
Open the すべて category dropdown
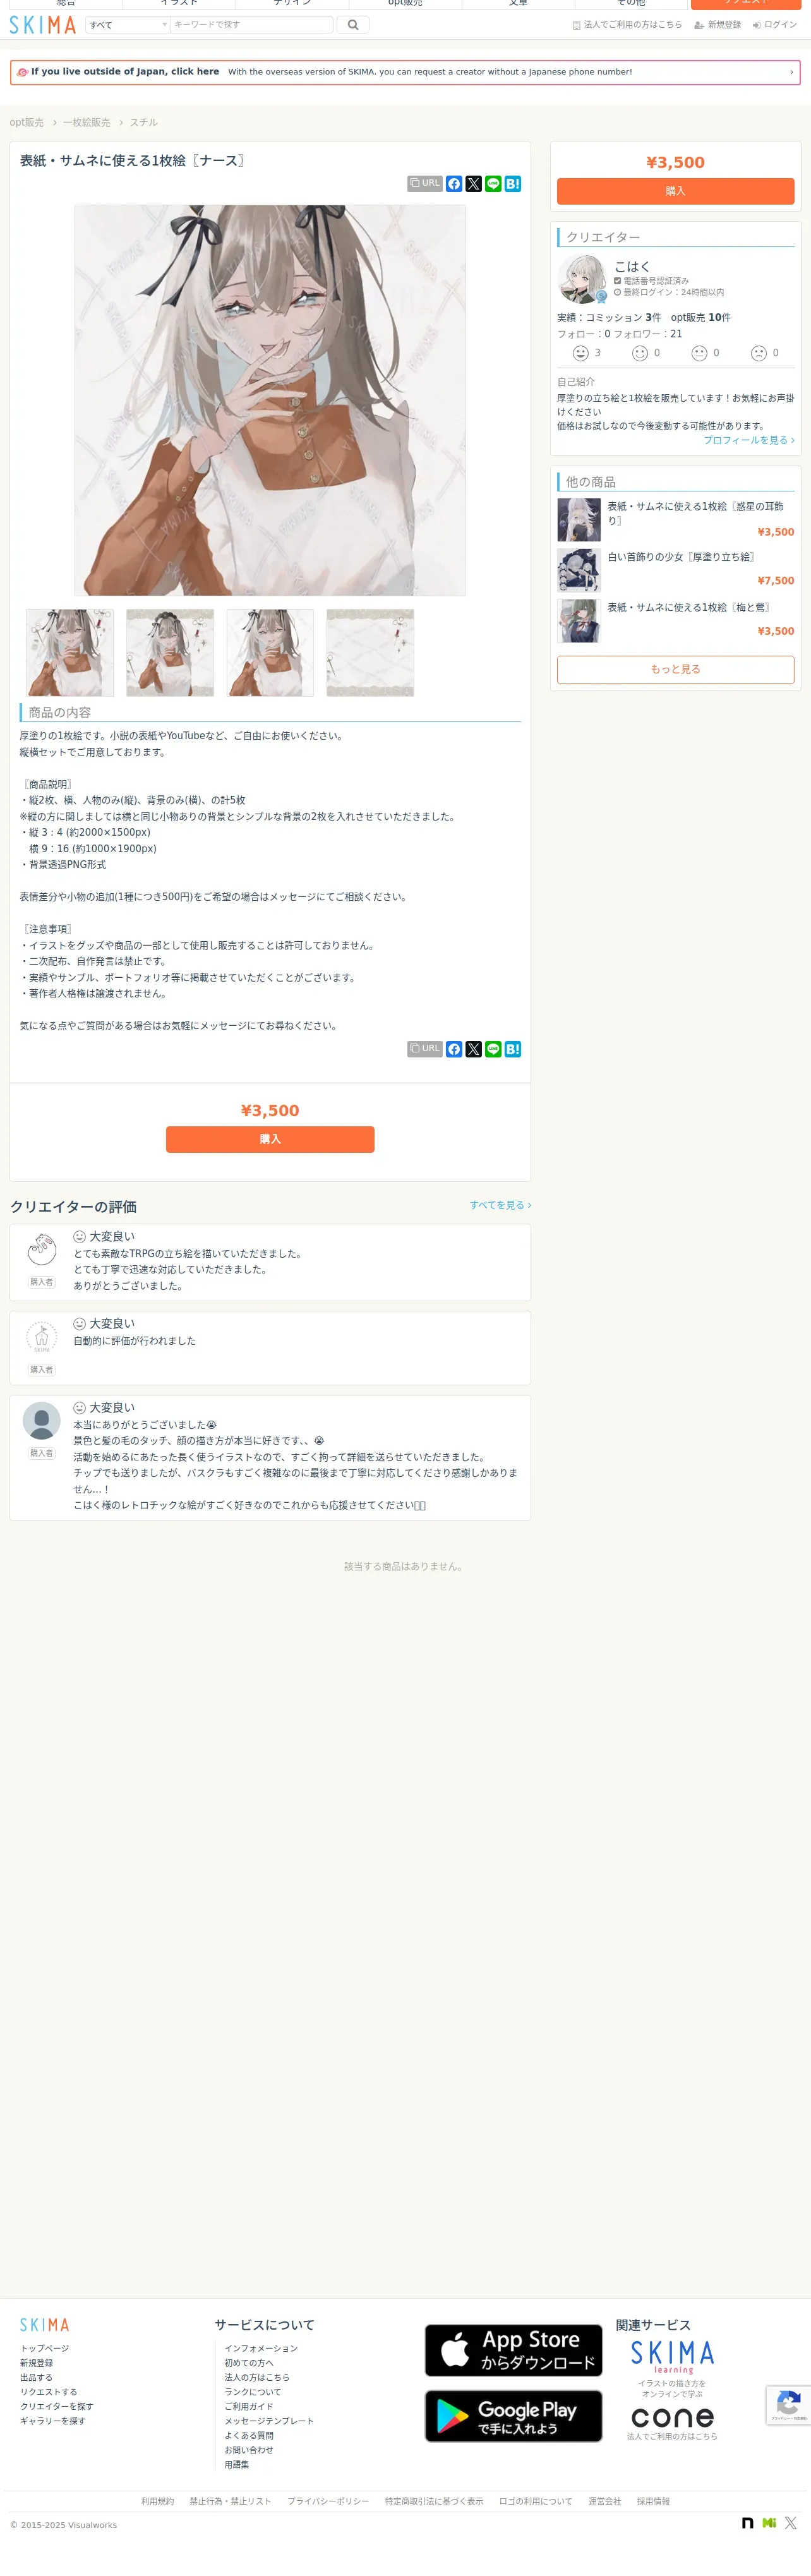pyautogui.click(x=128, y=25)
